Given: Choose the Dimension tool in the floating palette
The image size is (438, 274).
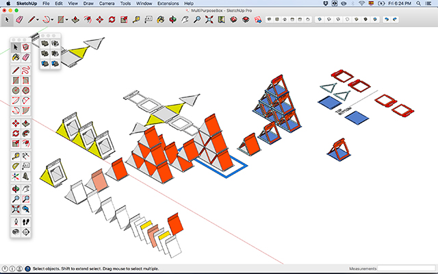Looking at the screenshot, I should pyautogui.click(x=26, y=156).
